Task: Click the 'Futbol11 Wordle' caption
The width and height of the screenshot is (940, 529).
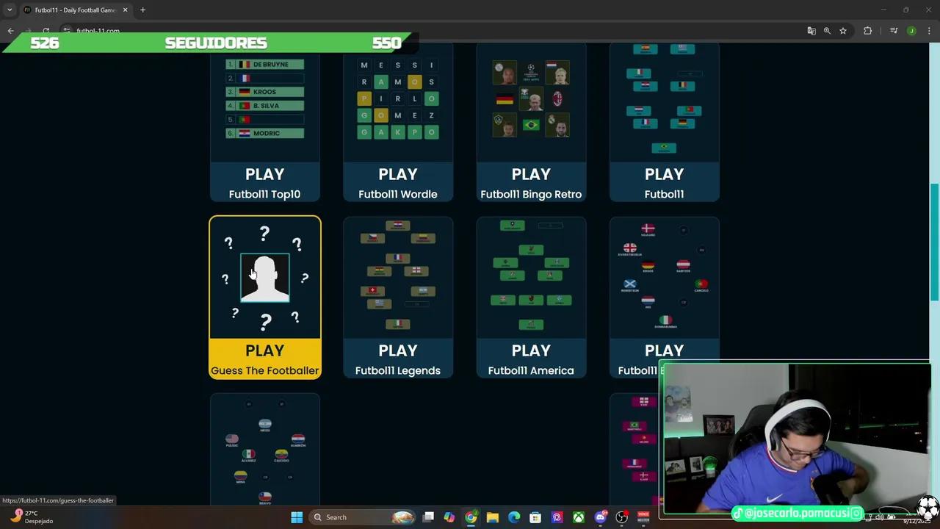Action: (398, 194)
